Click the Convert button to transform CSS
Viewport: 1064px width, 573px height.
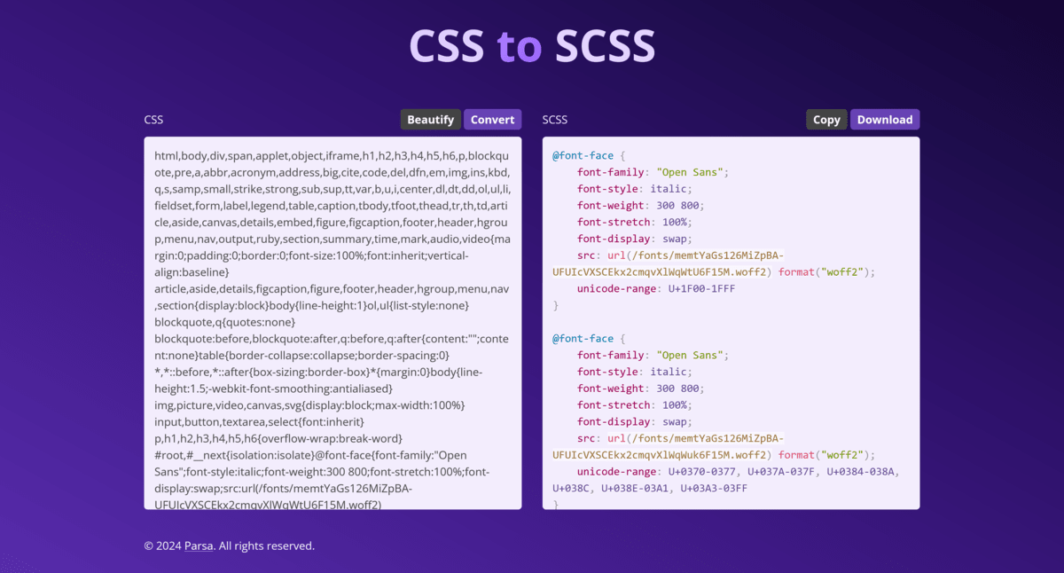[492, 119]
